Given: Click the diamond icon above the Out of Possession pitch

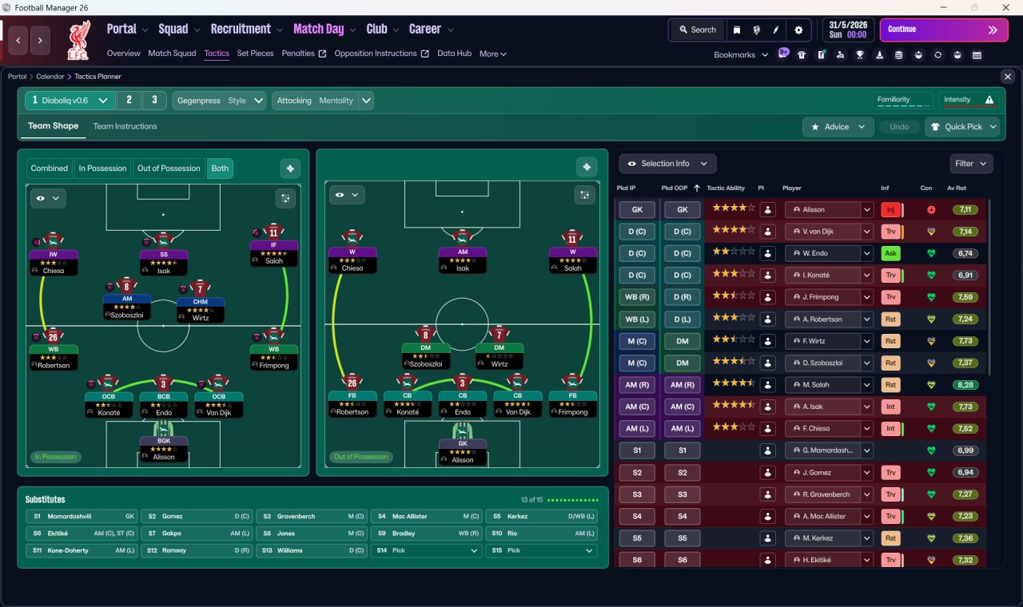Looking at the screenshot, I should click(587, 167).
